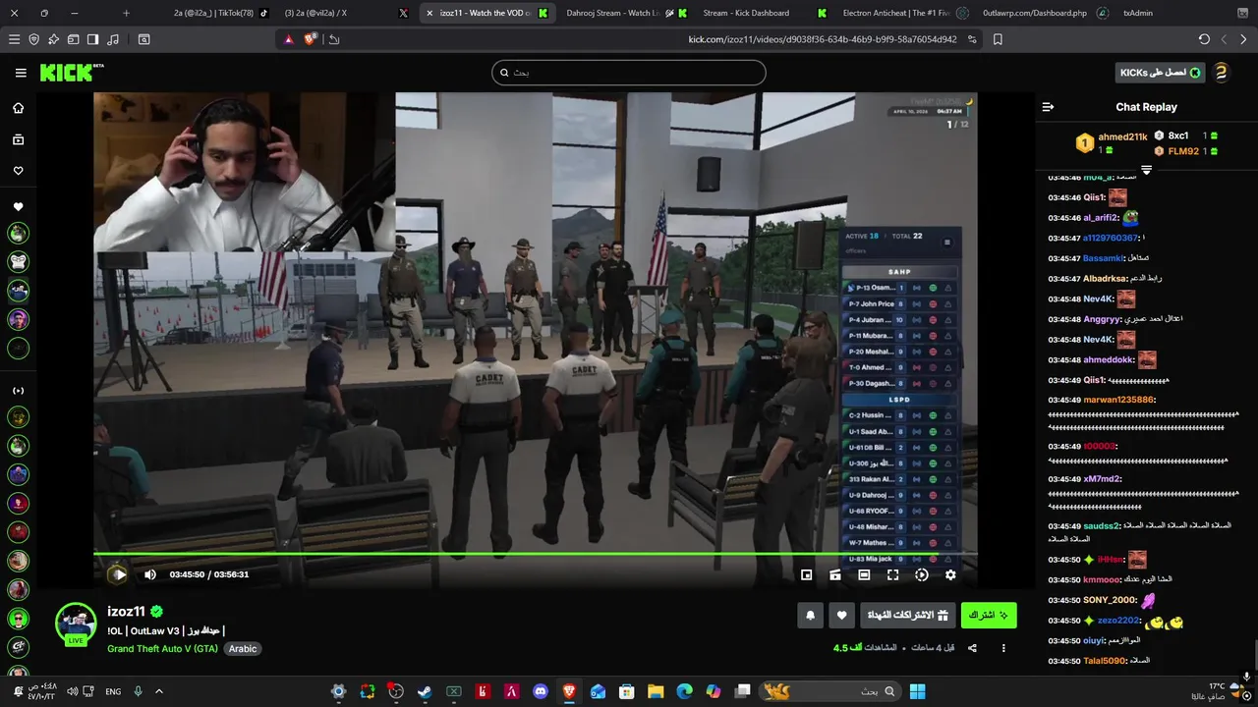This screenshot has height=707, width=1258.
Task: Toggle picture-in-picture in the video player
Action: pos(806,574)
